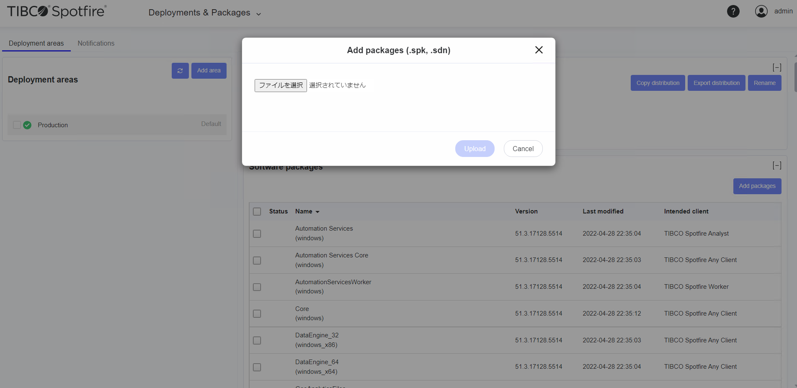Click the Automation Services Core package name
Viewport: 797px width, 388px height.
332,255
